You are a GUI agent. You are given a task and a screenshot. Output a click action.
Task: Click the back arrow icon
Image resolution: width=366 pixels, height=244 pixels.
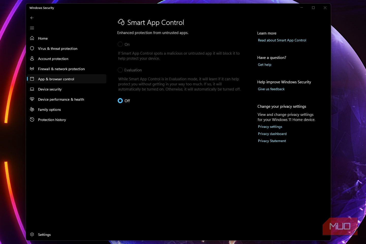click(32, 18)
